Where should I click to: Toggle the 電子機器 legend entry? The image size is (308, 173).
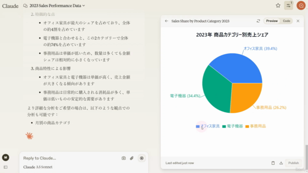pos(232,126)
